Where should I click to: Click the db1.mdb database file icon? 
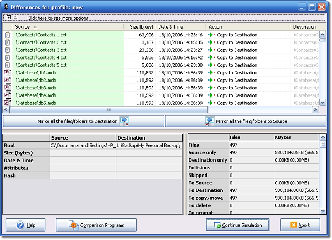tap(8, 73)
